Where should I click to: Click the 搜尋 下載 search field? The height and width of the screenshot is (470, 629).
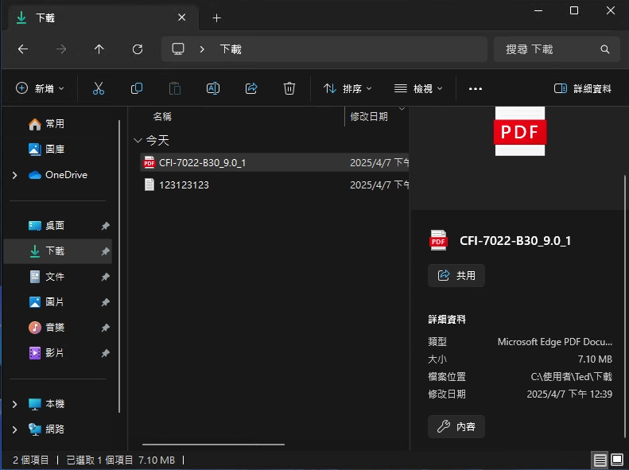click(x=557, y=49)
